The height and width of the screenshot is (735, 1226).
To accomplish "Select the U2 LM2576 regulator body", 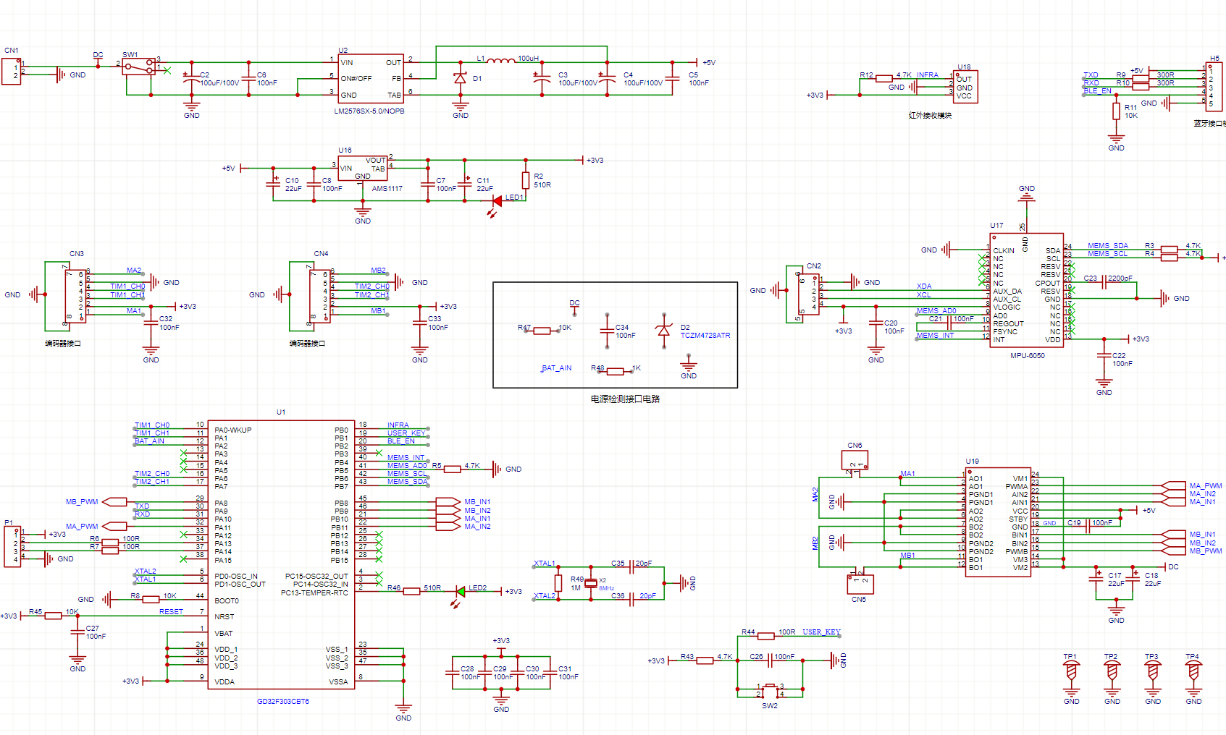I will (x=371, y=79).
